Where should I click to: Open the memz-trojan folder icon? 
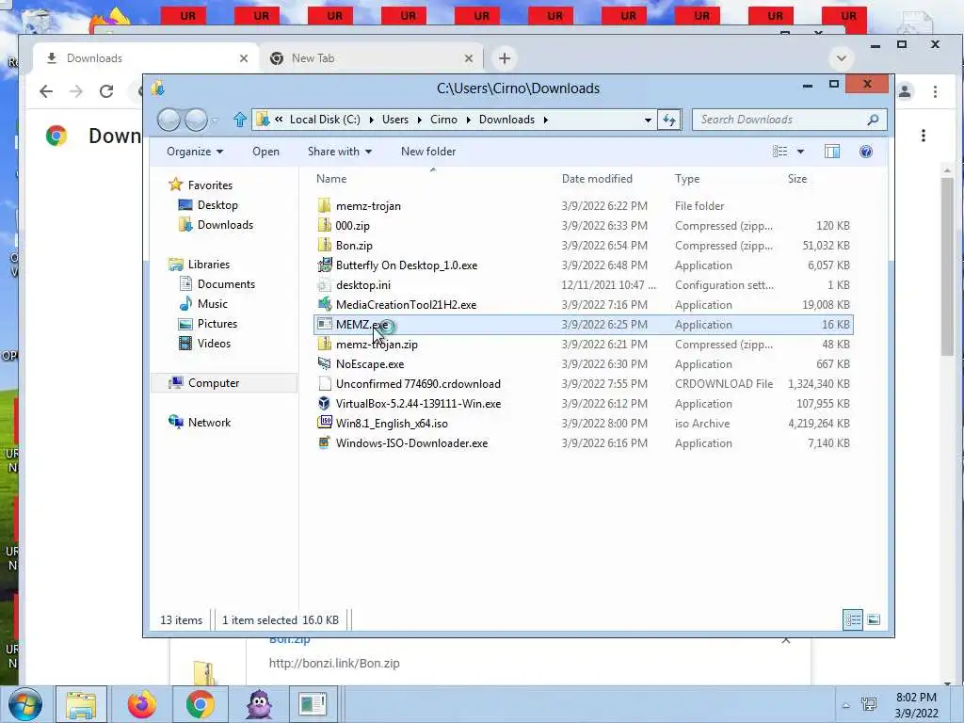click(325, 205)
